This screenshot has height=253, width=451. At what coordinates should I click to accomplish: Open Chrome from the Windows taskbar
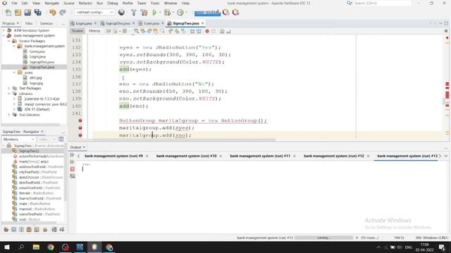coord(51,247)
